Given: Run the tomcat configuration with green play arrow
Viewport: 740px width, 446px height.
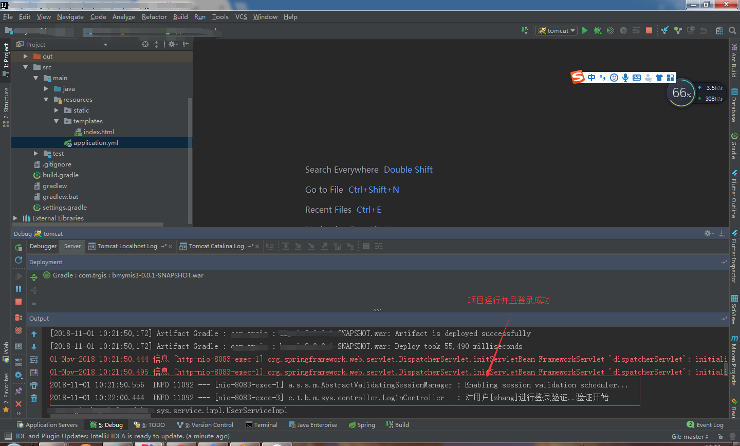Looking at the screenshot, I should coord(585,30).
